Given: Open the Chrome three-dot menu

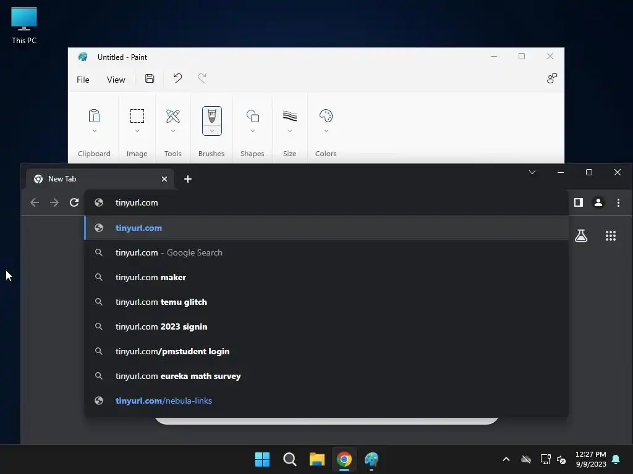Looking at the screenshot, I should [618, 202].
